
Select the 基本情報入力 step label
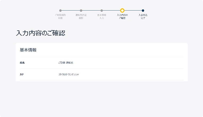(102, 16)
